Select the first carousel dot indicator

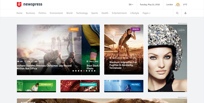[73, 71]
